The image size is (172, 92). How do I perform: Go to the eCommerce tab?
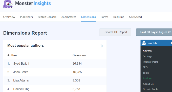click(69, 17)
